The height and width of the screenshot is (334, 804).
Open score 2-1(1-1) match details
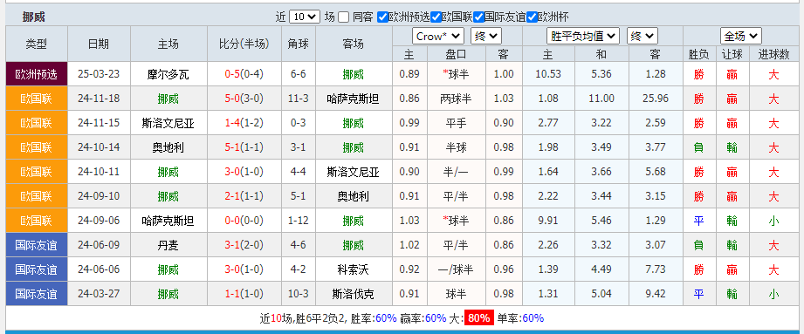[x=244, y=196]
